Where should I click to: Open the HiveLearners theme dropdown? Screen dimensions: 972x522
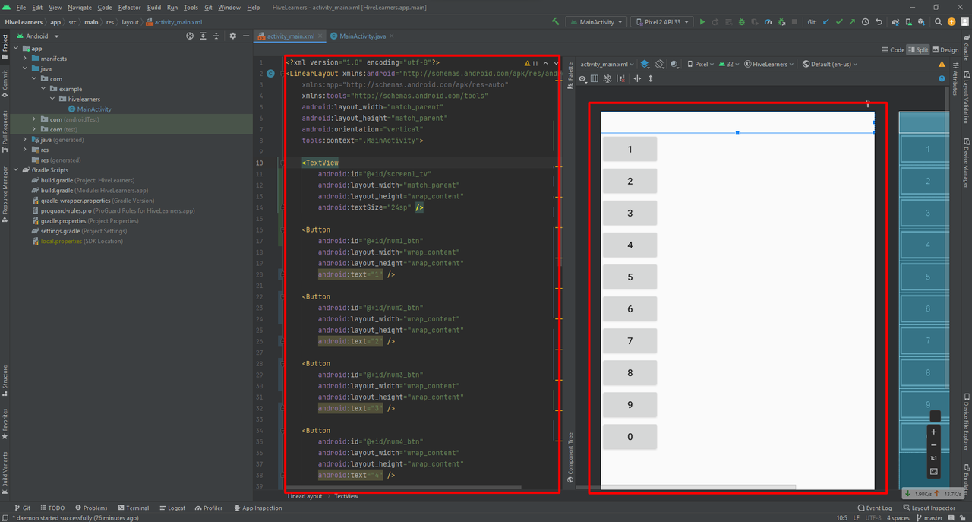(x=770, y=65)
